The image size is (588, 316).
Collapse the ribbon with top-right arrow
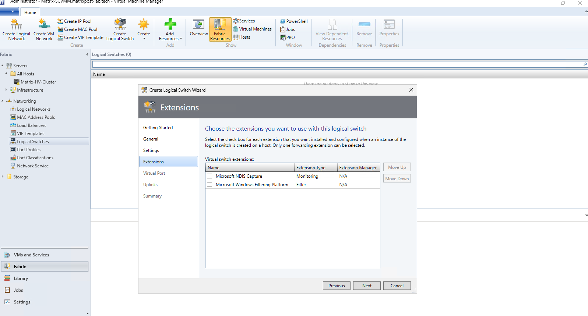tap(586, 12)
